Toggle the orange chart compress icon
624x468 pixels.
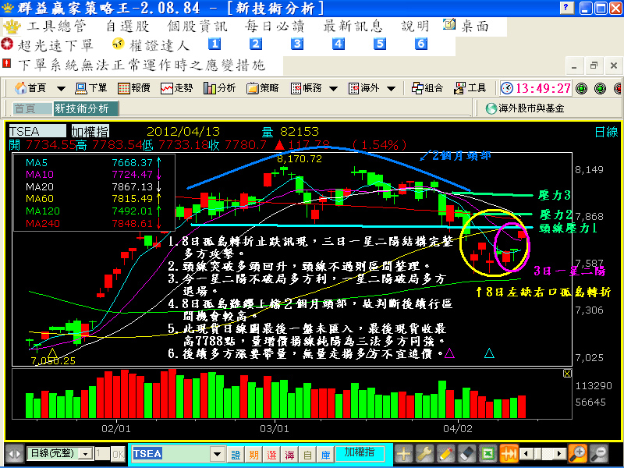click(x=509, y=454)
